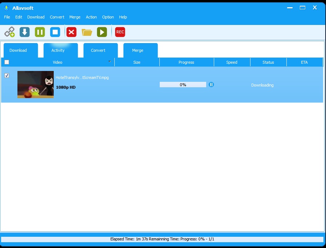Image resolution: width=326 pixels, height=248 pixels.
Task: Open output folder icon
Action: [x=87, y=32]
